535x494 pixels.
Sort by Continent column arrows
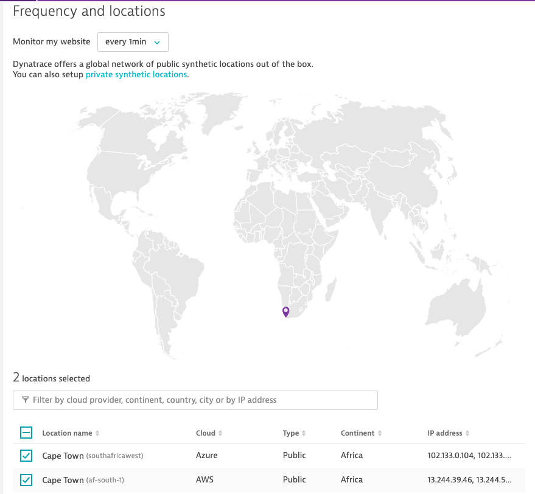click(x=379, y=434)
